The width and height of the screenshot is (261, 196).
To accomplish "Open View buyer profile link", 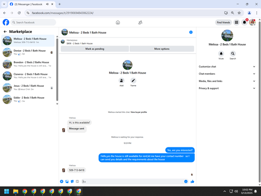I will point(139,112).
